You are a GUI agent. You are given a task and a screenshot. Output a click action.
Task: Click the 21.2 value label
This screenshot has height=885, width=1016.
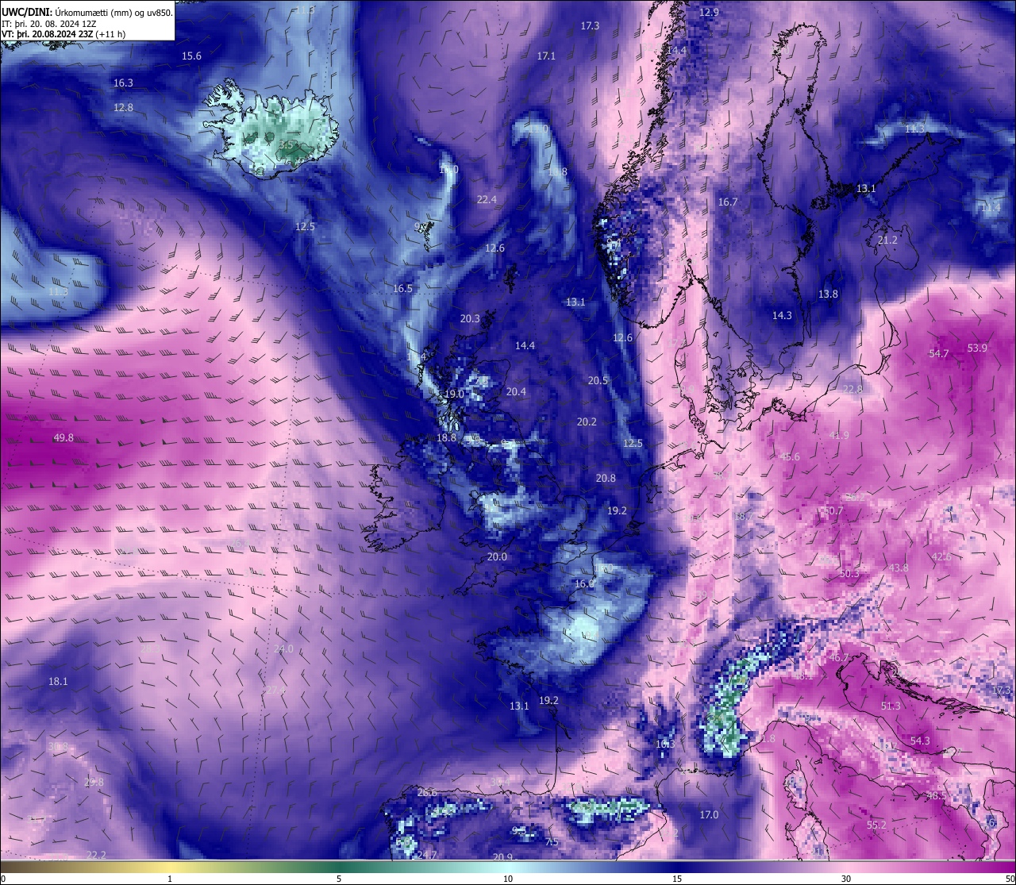coord(887,240)
